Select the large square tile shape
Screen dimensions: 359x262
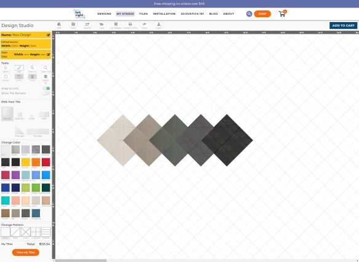click(x=7, y=114)
